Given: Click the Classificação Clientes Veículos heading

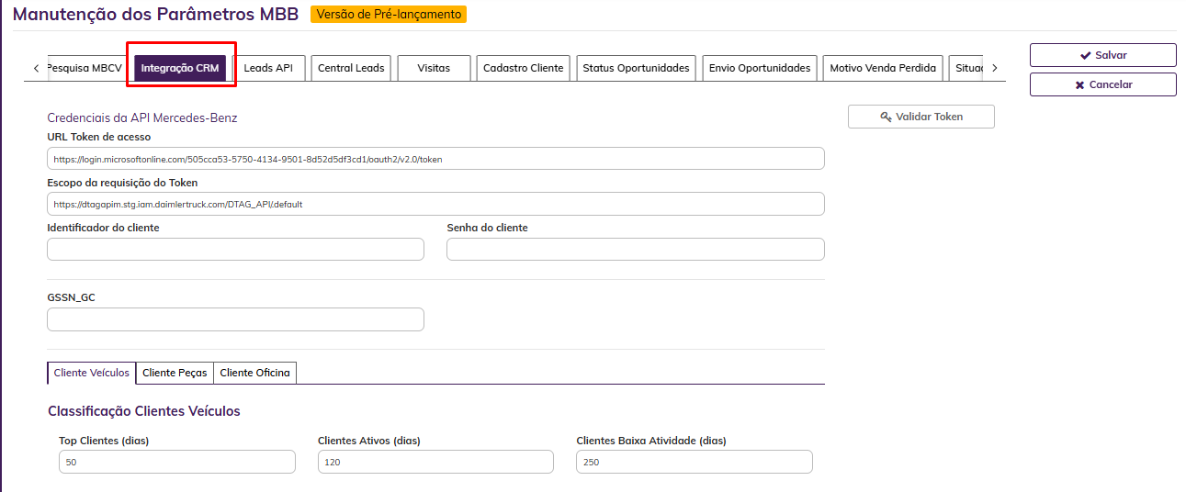Looking at the screenshot, I should pos(144,411).
